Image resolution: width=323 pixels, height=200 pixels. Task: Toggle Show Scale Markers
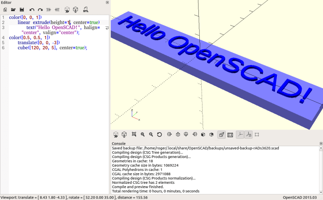(249, 135)
